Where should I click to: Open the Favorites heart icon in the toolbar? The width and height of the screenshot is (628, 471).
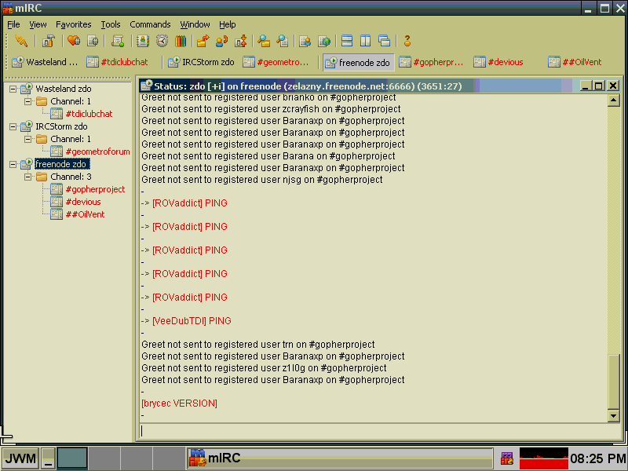tap(73, 41)
